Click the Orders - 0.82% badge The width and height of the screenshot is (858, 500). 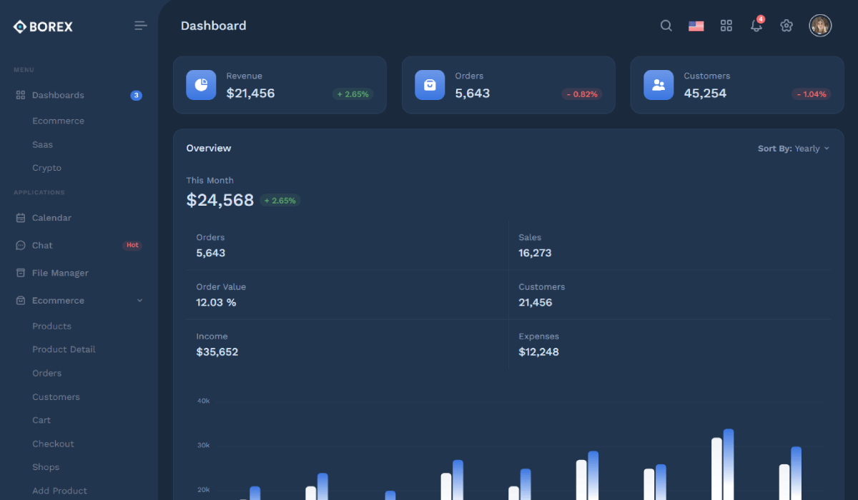(581, 94)
